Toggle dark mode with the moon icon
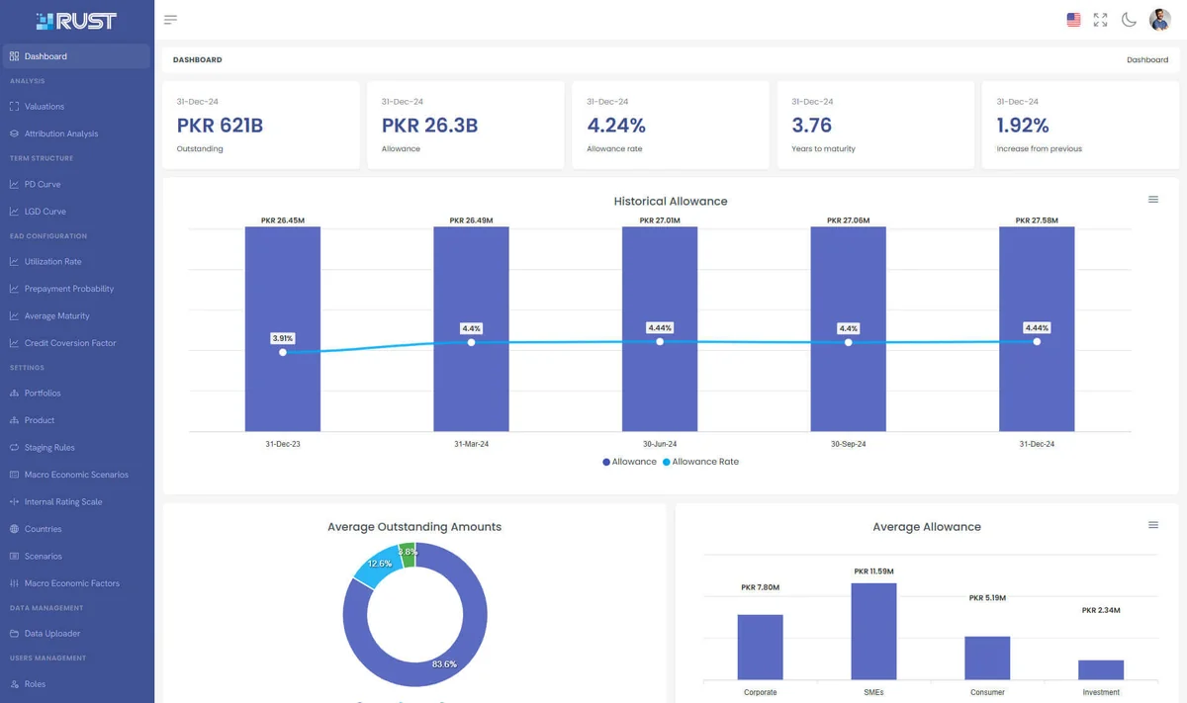The width and height of the screenshot is (1187, 703). click(1129, 20)
